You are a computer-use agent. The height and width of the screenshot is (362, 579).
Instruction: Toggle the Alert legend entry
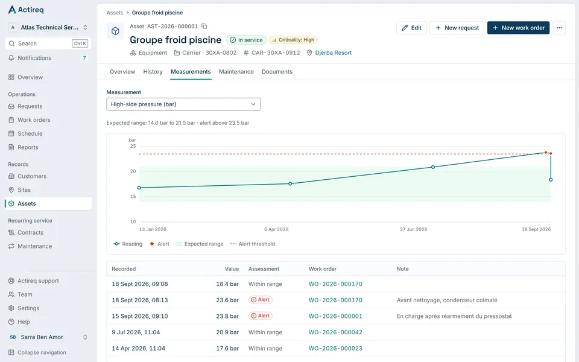click(x=159, y=244)
